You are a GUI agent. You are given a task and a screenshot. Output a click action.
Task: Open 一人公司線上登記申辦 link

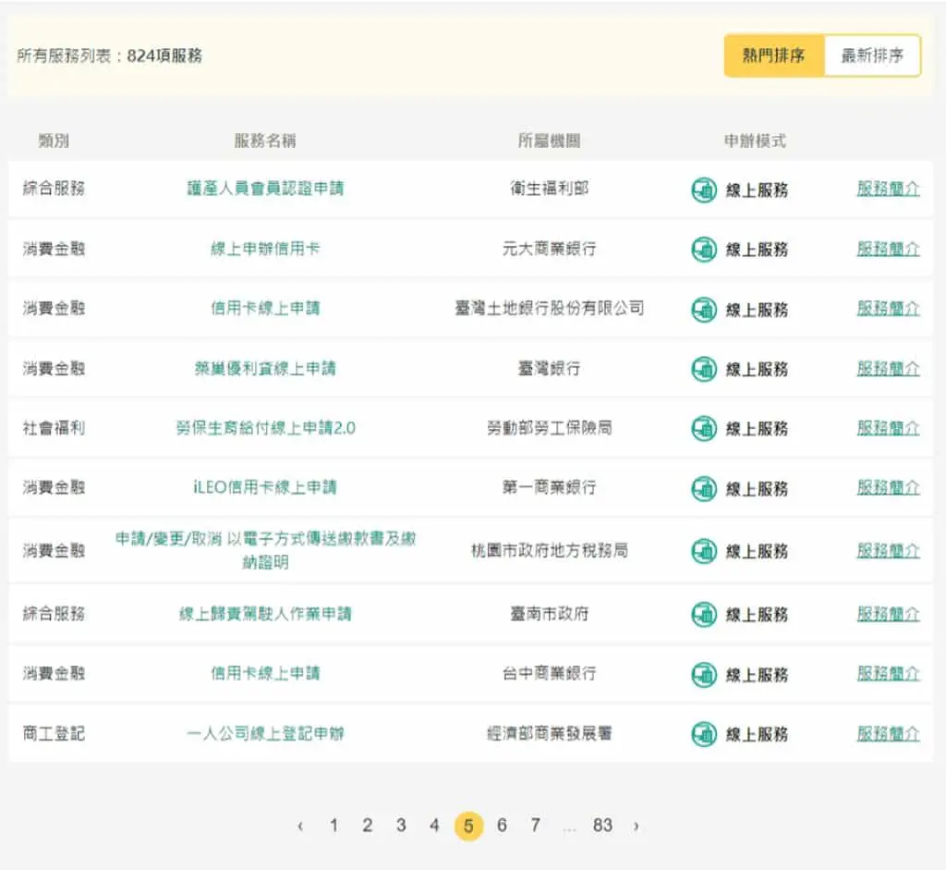(265, 733)
